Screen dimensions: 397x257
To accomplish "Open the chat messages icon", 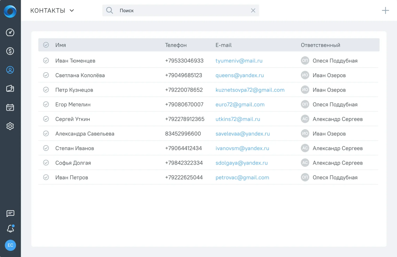I will point(10,213).
